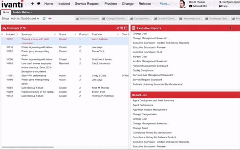This screenshot has width=240, height=150.
Task: Click the plus icon beside the ivanti logo
Action: tap(33, 4)
